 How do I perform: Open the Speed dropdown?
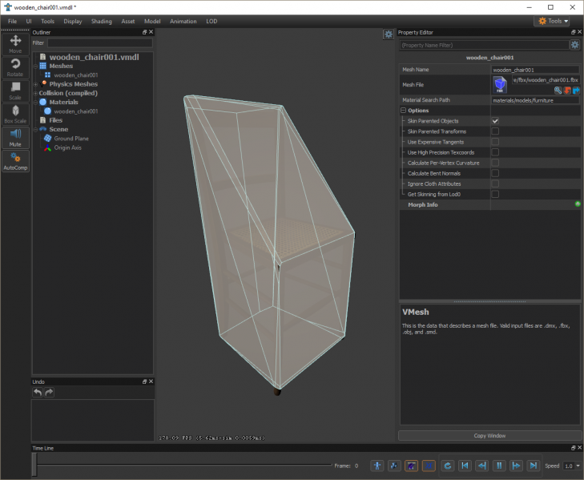572,466
